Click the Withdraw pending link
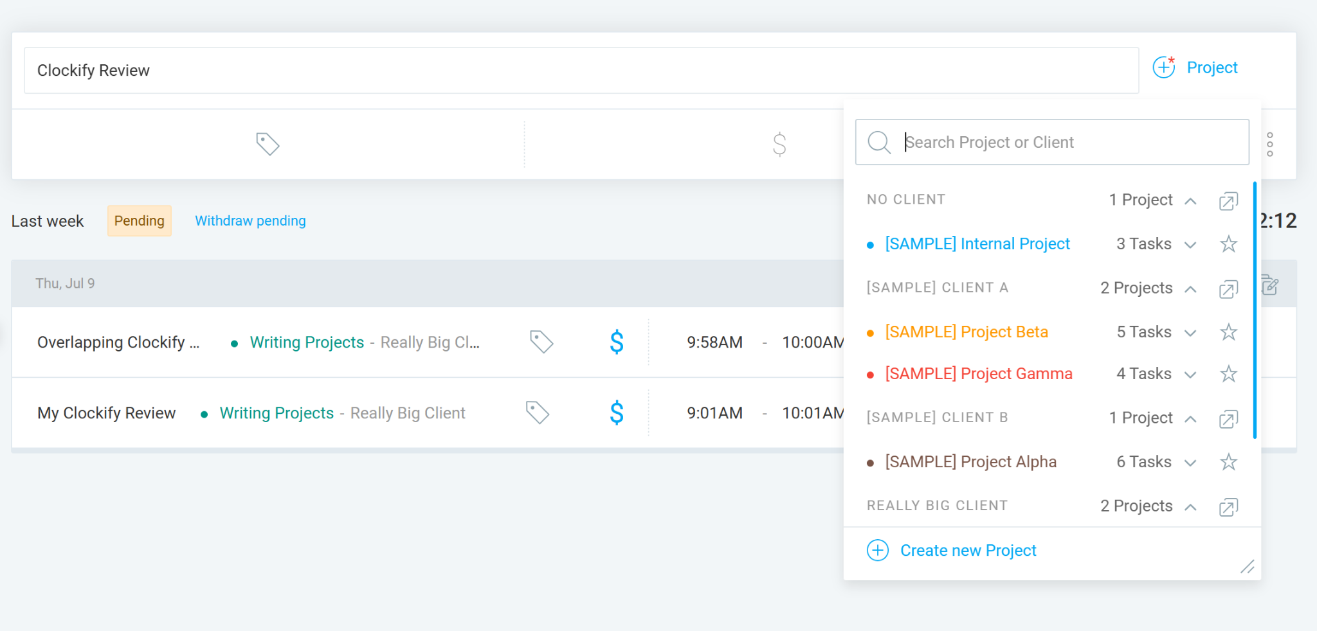This screenshot has width=1317, height=631. coord(250,221)
